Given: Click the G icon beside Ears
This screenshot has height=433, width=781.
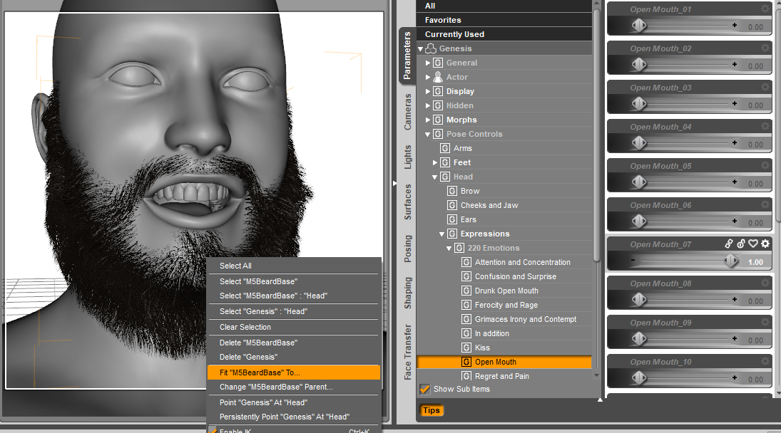Looking at the screenshot, I should [x=452, y=219].
